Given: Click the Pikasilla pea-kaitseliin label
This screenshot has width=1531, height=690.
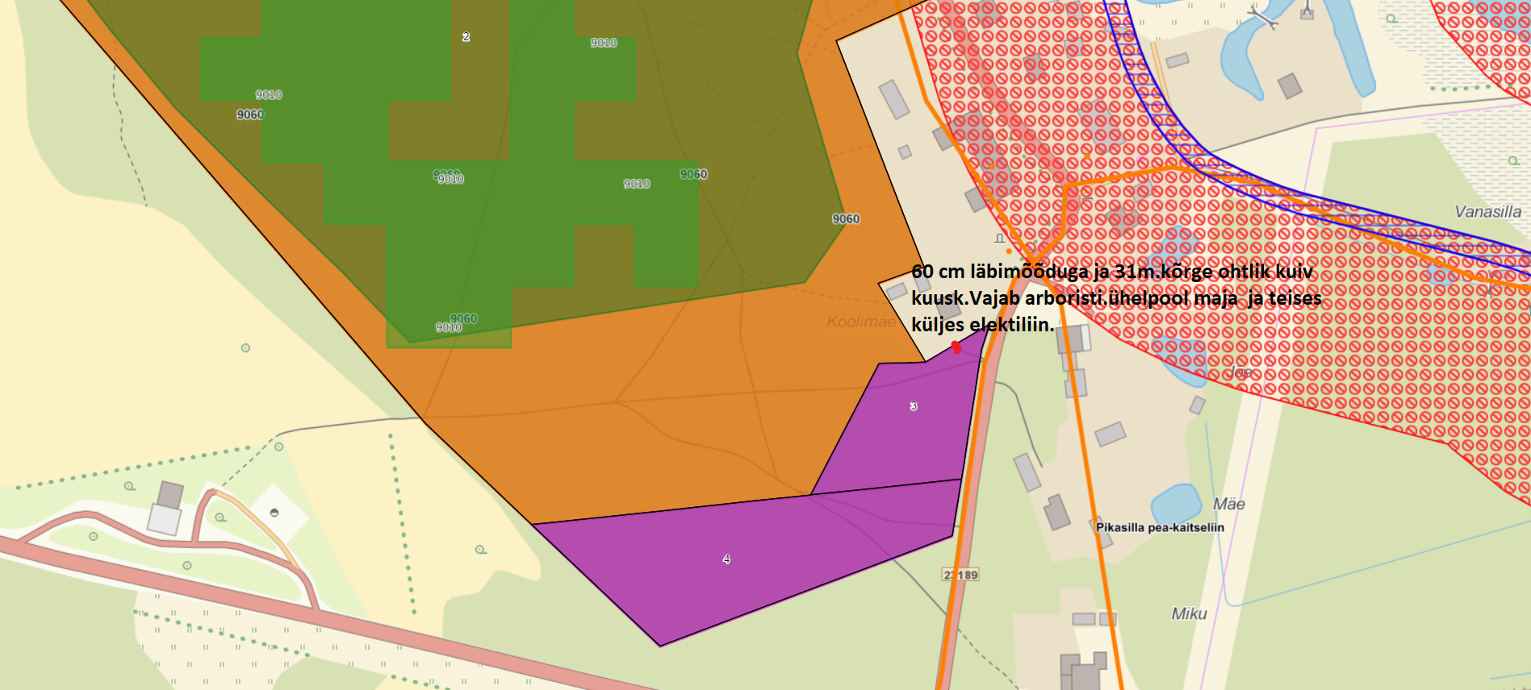Looking at the screenshot, I should click(1160, 527).
